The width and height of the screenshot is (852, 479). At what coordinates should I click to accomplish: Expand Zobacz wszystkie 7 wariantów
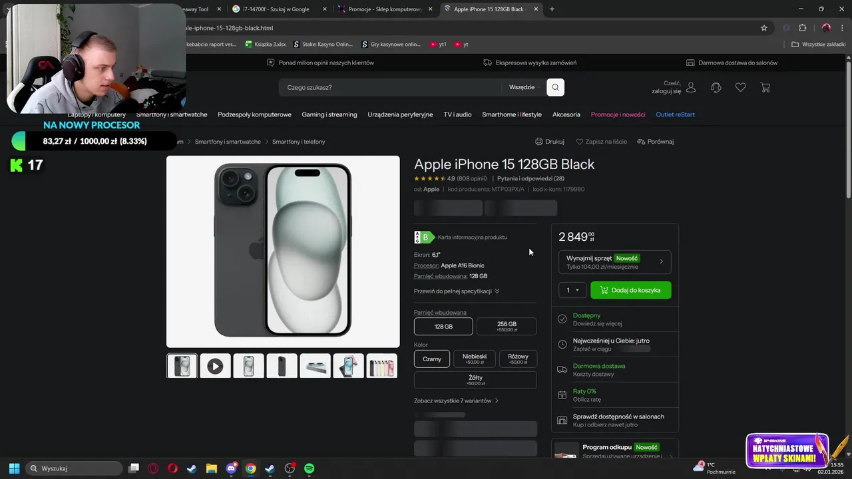point(456,400)
